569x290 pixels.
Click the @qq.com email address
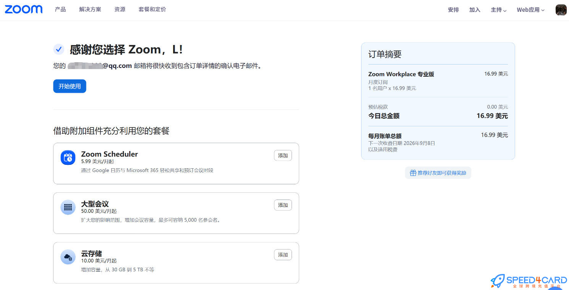pos(100,66)
